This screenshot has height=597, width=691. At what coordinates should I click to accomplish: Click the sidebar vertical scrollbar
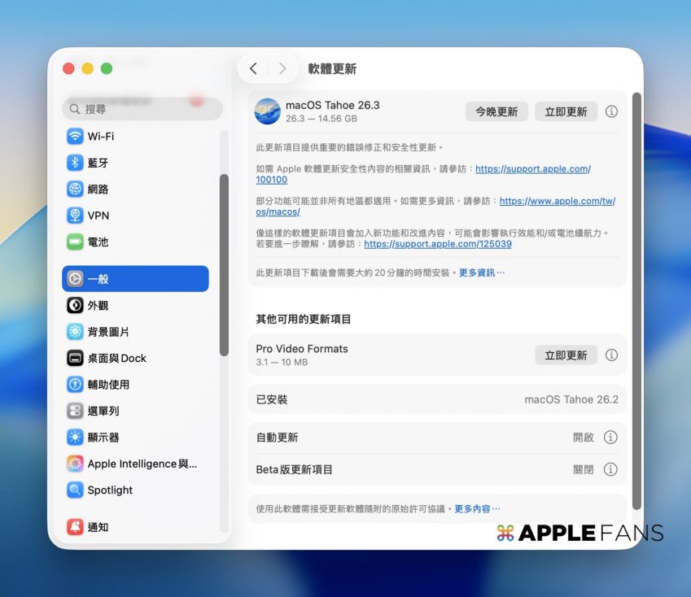click(x=224, y=264)
